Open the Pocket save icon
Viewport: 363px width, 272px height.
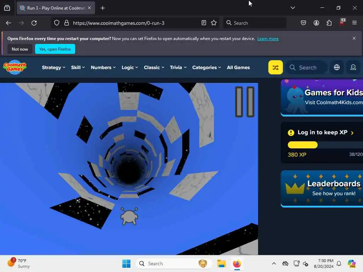pyautogui.click(x=303, y=23)
